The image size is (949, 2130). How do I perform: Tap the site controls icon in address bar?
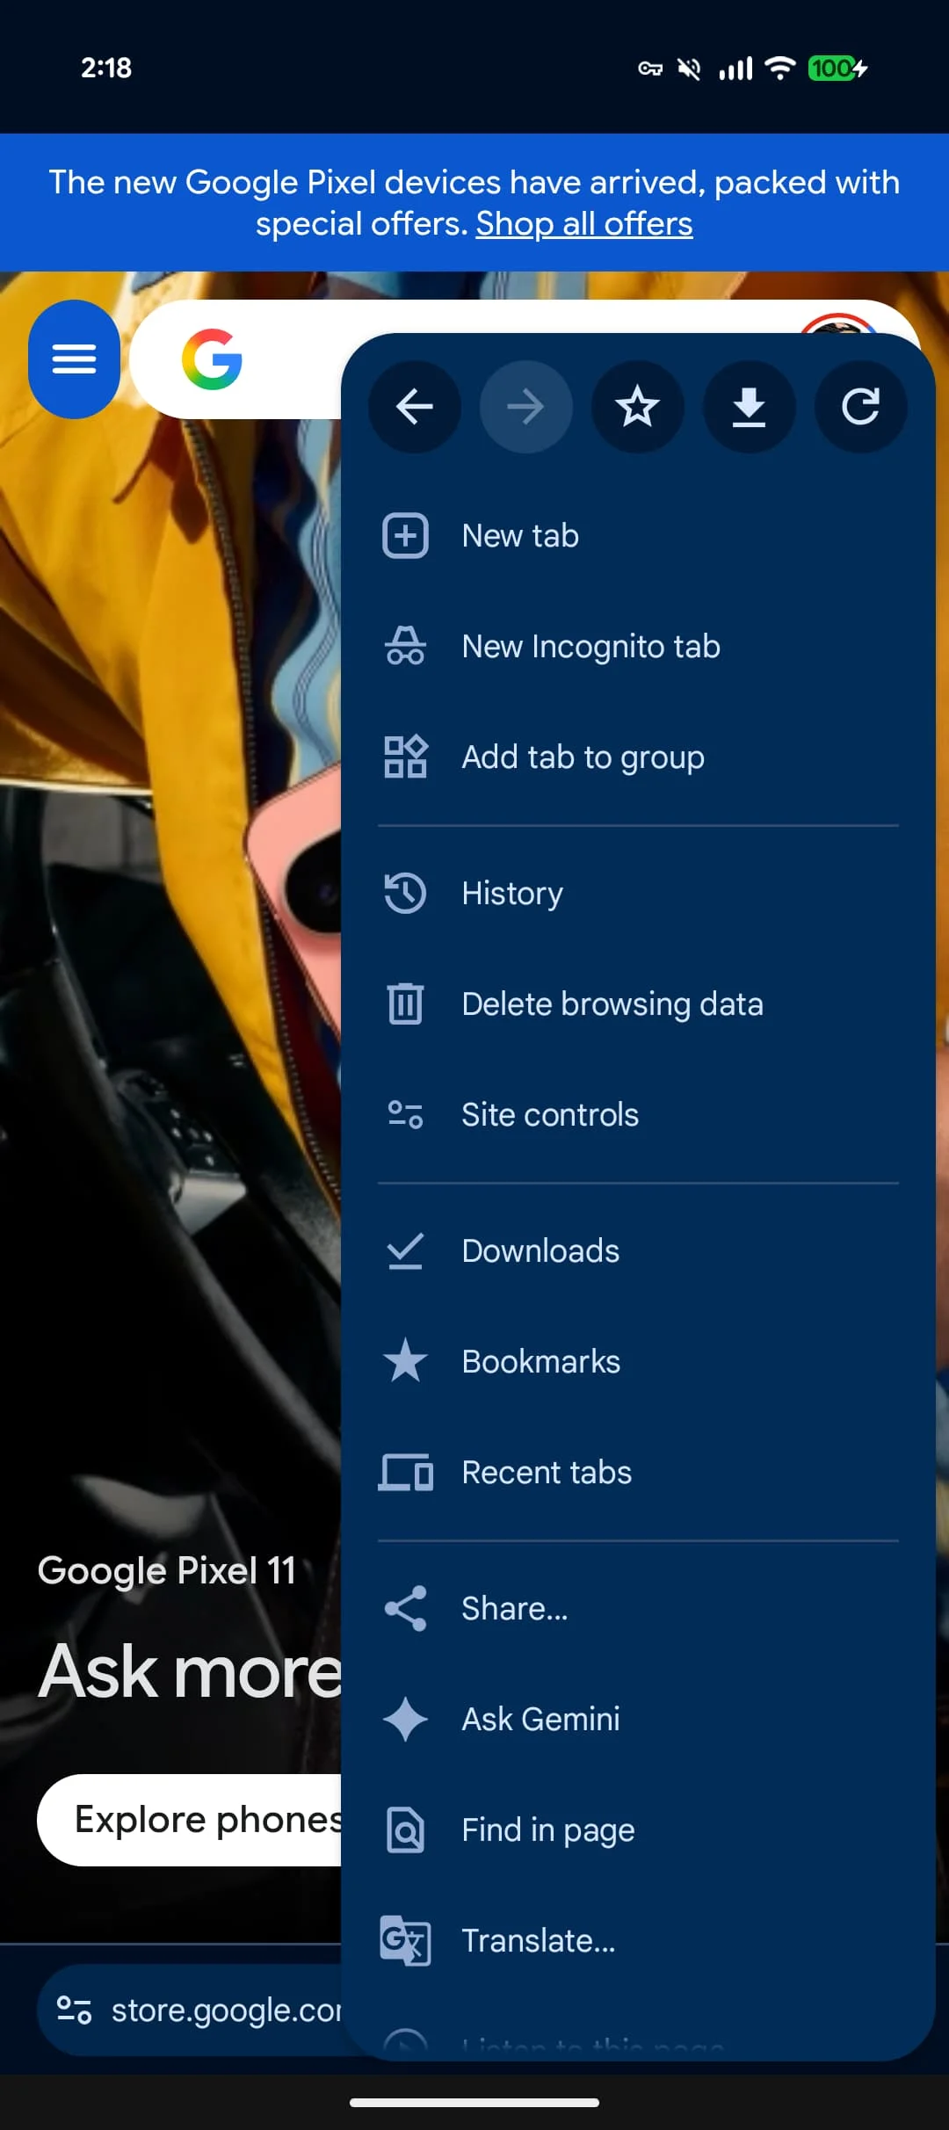click(x=74, y=2010)
